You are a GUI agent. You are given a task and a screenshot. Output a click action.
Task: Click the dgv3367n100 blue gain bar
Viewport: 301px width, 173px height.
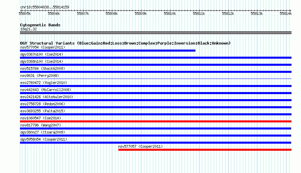pos(156,58)
